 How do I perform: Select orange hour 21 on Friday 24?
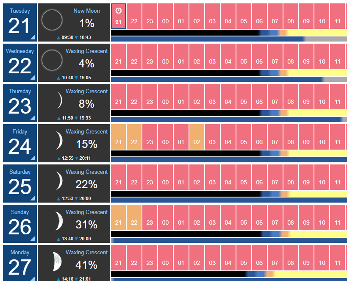pos(118,137)
